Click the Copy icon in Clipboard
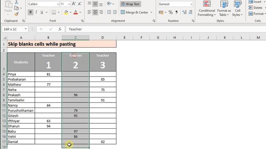 pyautogui.click(x=17, y=8)
